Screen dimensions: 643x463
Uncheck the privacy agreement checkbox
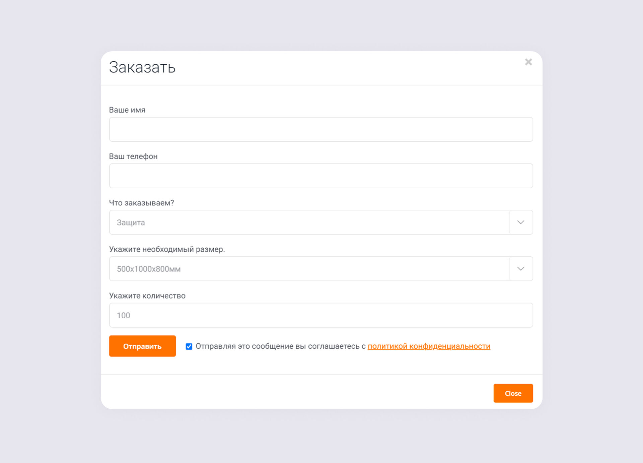[189, 346]
